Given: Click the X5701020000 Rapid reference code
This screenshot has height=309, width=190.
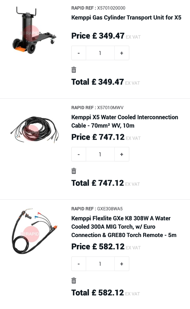Looking at the screenshot, I should pyautogui.click(x=111, y=8).
